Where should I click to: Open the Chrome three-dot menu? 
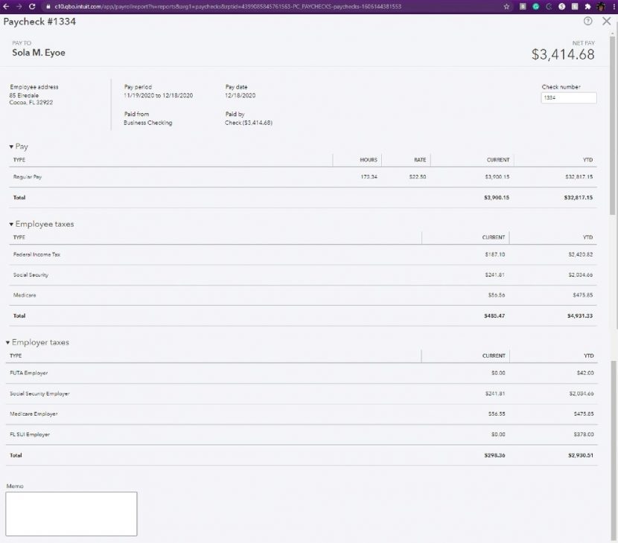pyautogui.click(x=612, y=6)
